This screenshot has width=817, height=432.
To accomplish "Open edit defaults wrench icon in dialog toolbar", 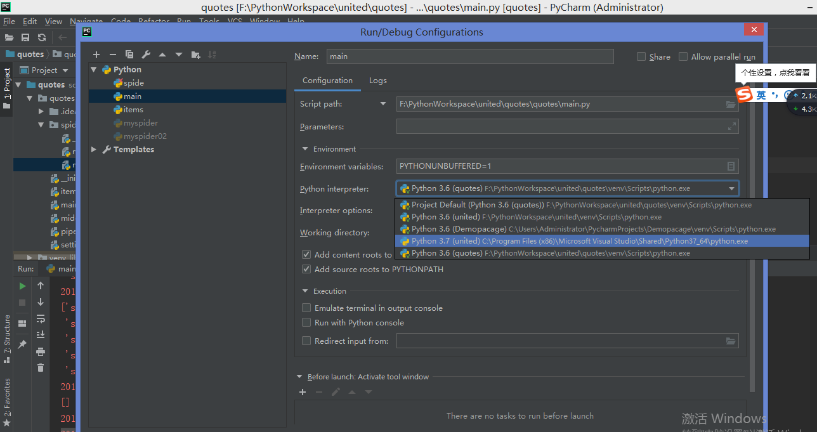I will click(x=146, y=55).
